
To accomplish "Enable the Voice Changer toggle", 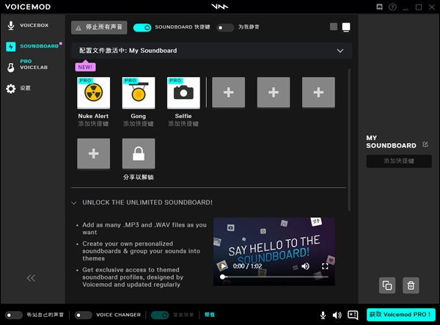I will tap(84, 315).
